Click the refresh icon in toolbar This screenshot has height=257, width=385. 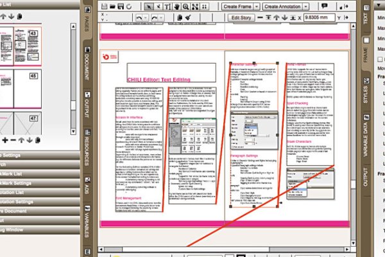(x=129, y=7)
